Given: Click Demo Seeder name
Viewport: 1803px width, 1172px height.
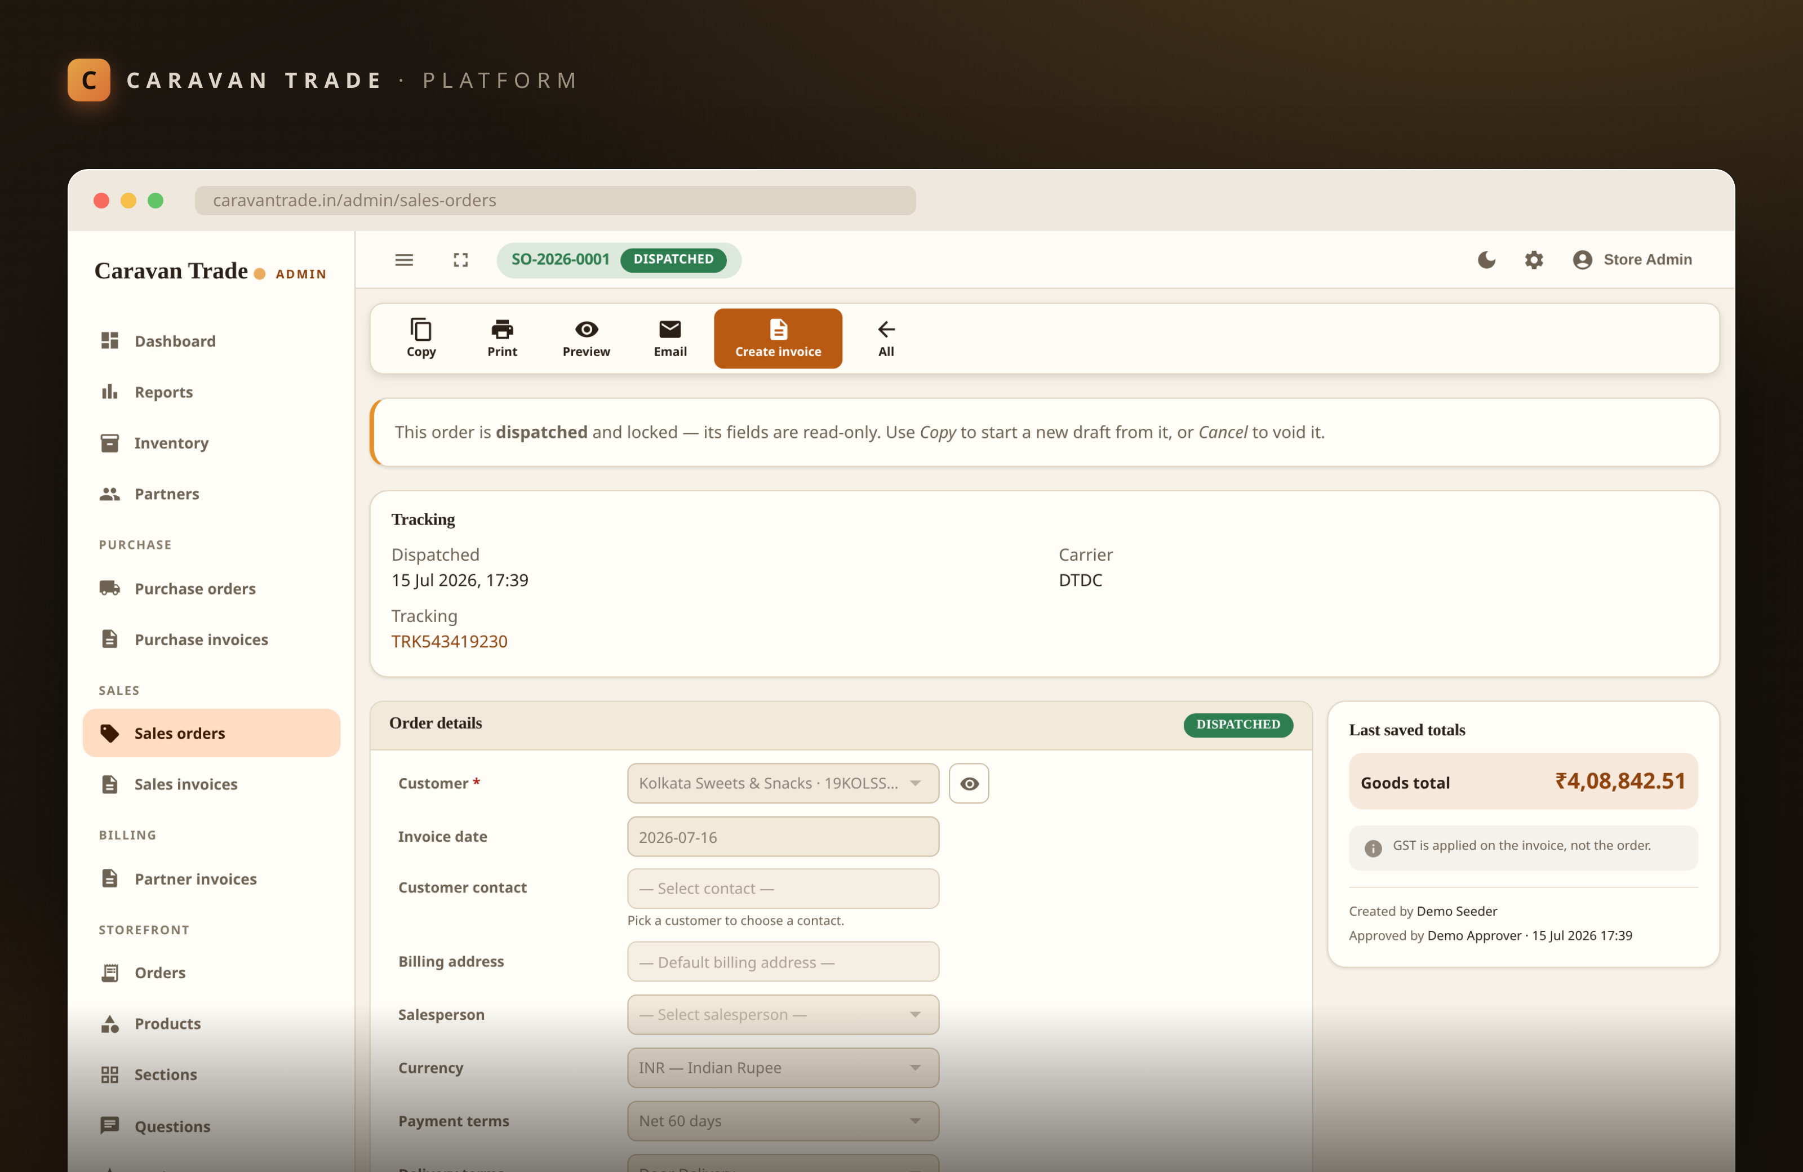Looking at the screenshot, I should point(1456,911).
